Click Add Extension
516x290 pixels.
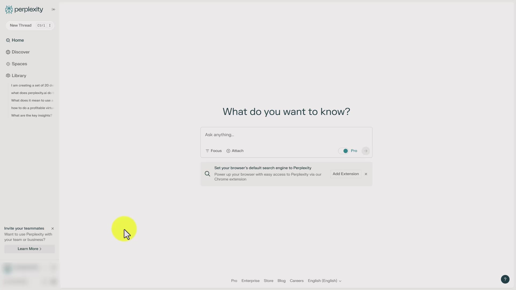(x=346, y=174)
